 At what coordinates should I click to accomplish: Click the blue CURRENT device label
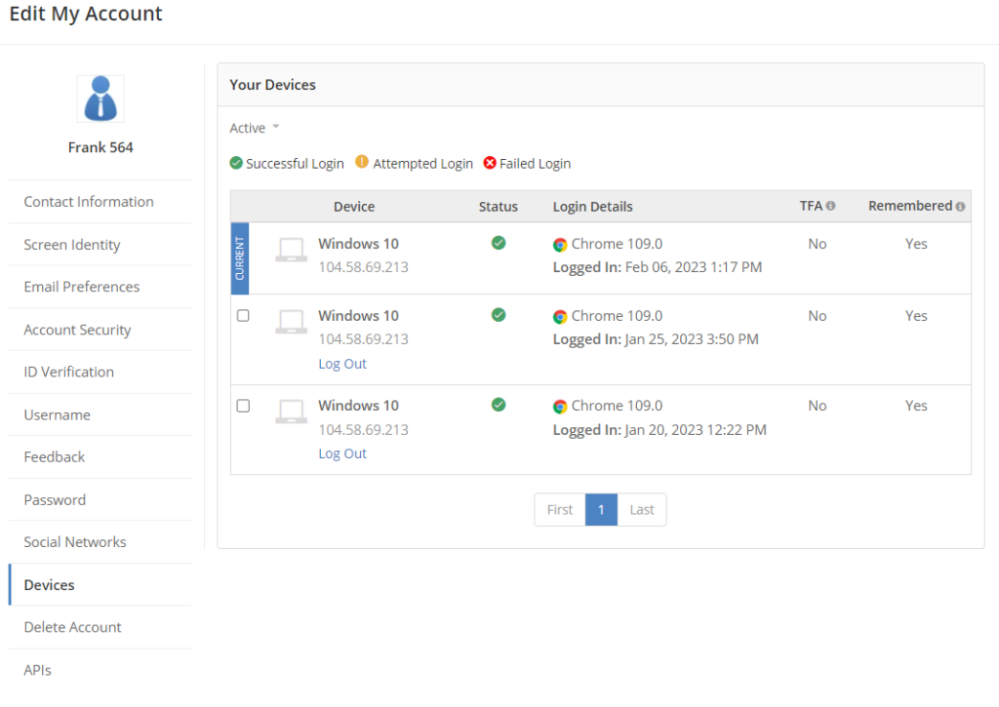[240, 258]
